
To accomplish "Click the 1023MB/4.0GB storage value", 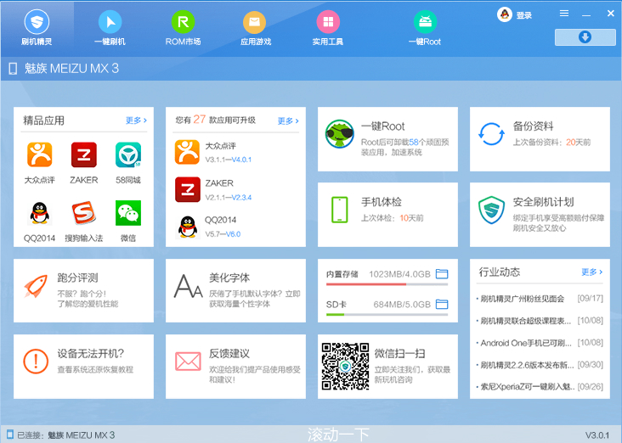I will tap(400, 274).
